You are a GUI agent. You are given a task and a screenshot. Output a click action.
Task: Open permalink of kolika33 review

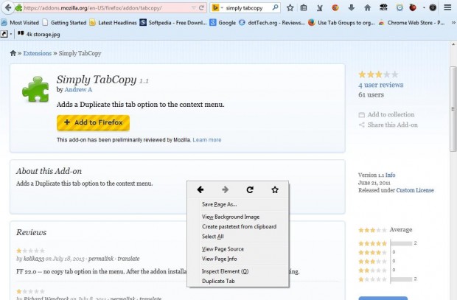pyautogui.click(x=101, y=259)
